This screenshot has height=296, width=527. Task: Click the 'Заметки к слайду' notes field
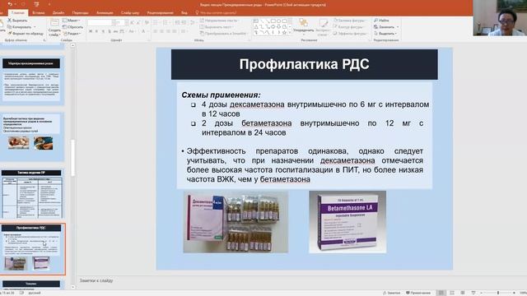pos(96,280)
